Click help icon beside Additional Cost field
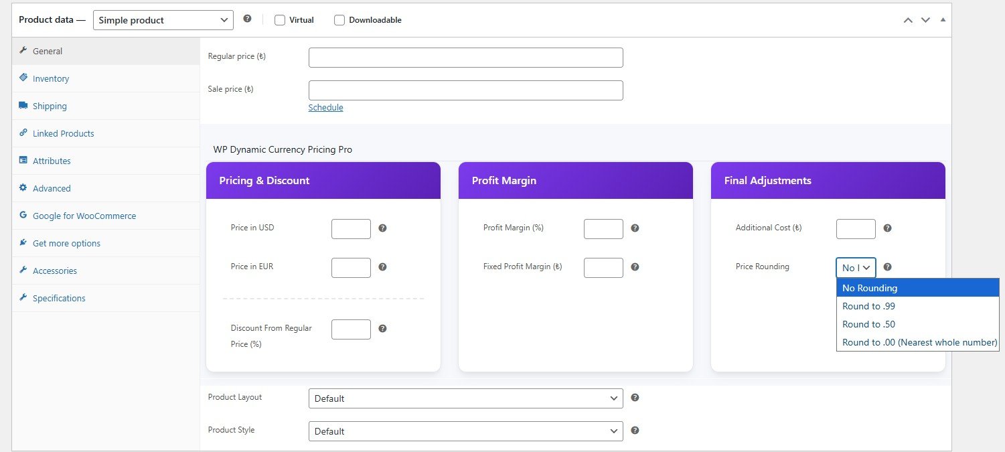 (887, 228)
